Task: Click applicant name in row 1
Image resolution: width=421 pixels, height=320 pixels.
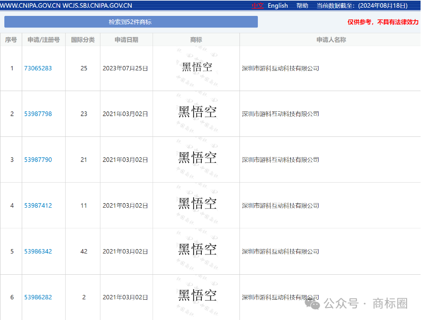Action: point(281,68)
